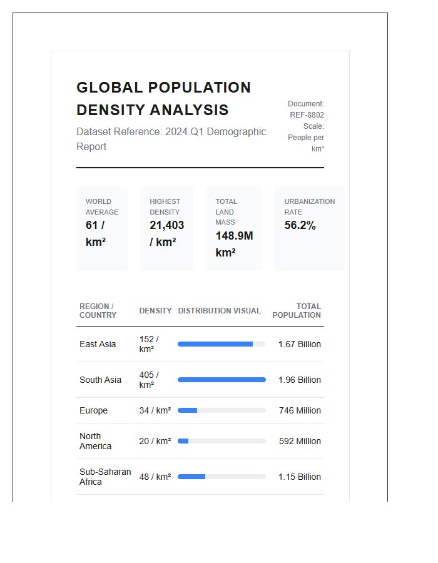Select the East Asia row label
Screen dimensions: 438x563
[98, 344]
